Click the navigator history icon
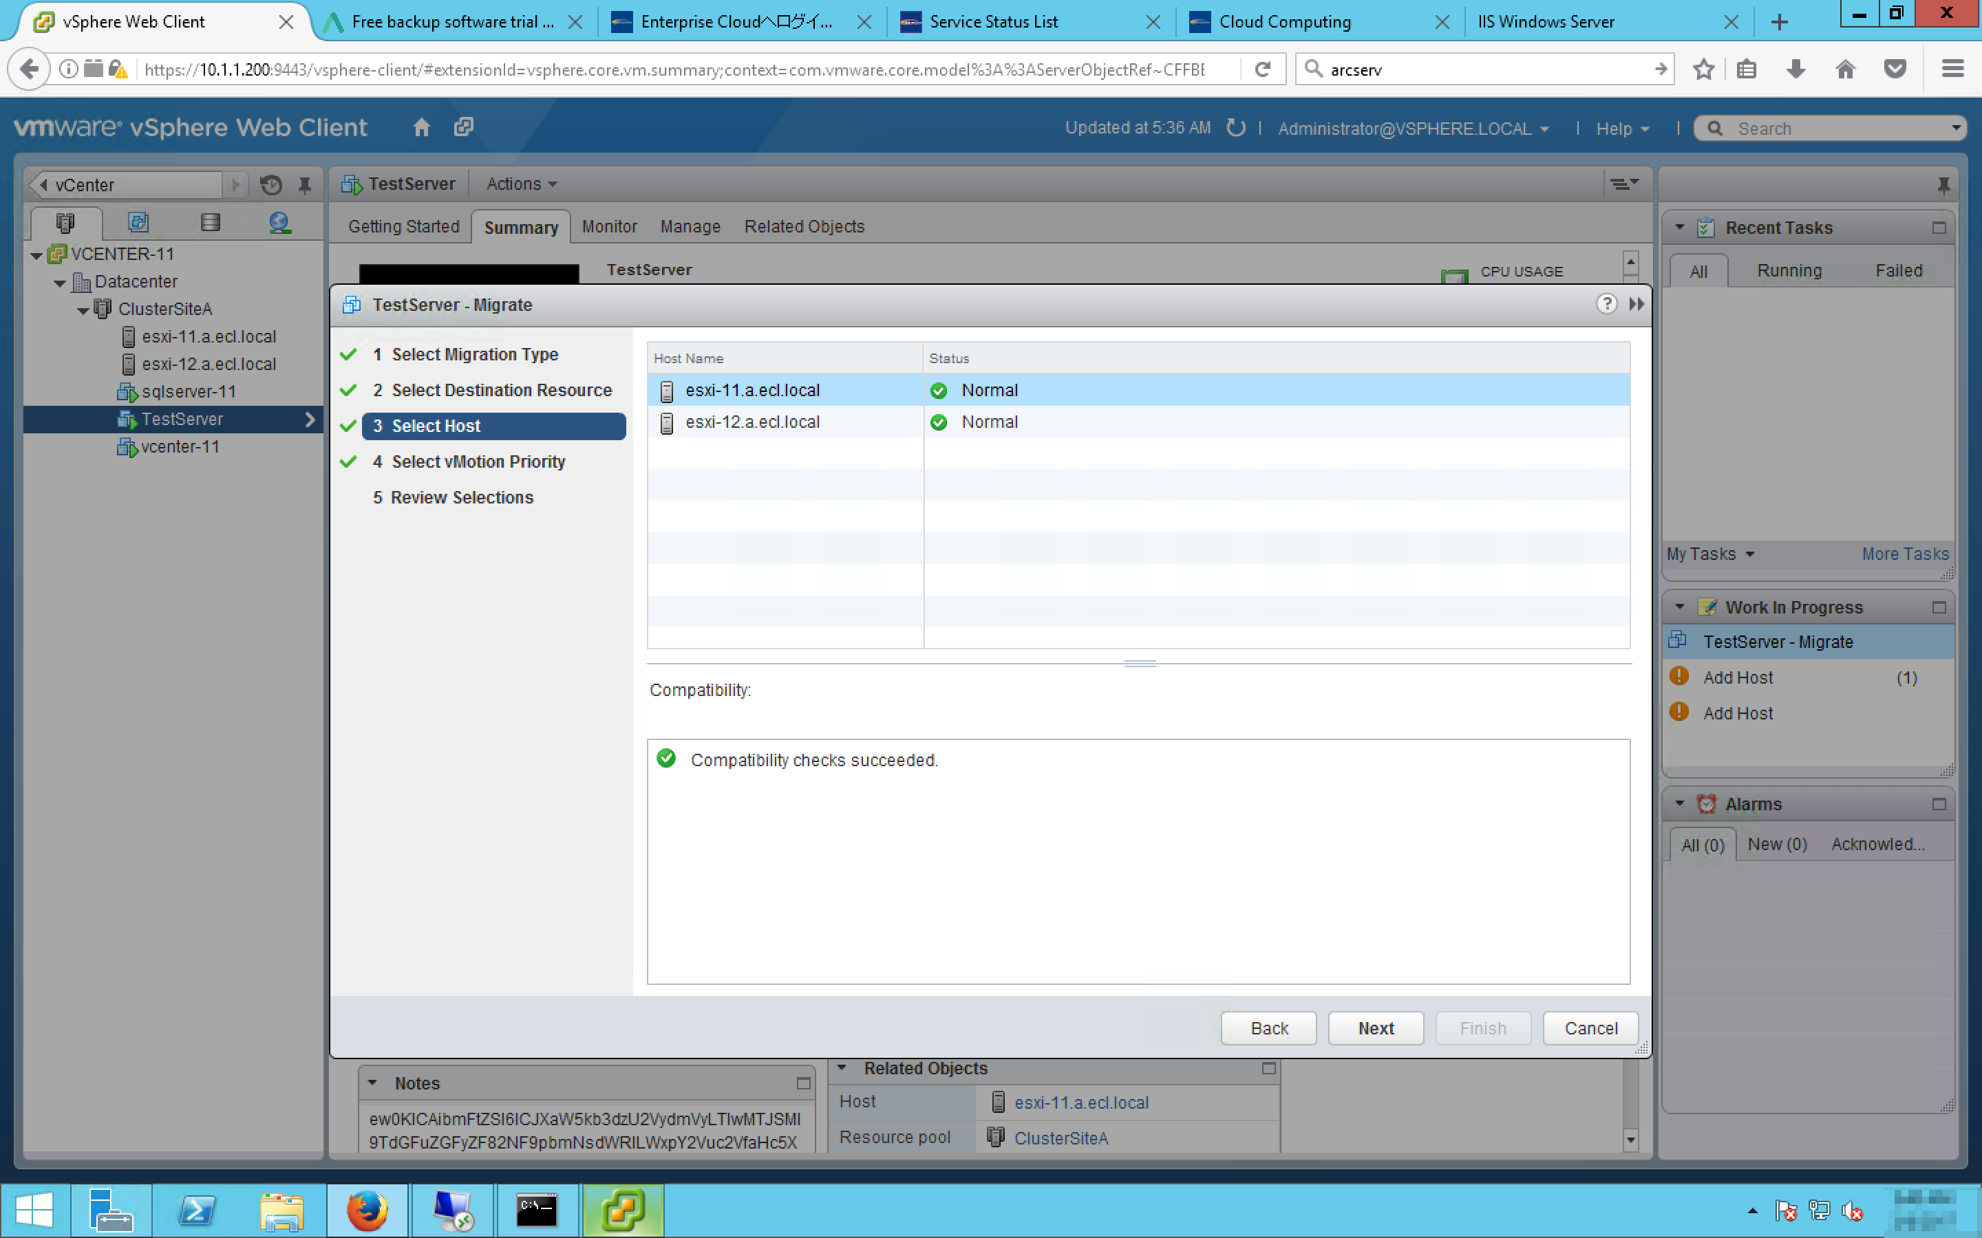The width and height of the screenshot is (1982, 1238). (x=271, y=185)
